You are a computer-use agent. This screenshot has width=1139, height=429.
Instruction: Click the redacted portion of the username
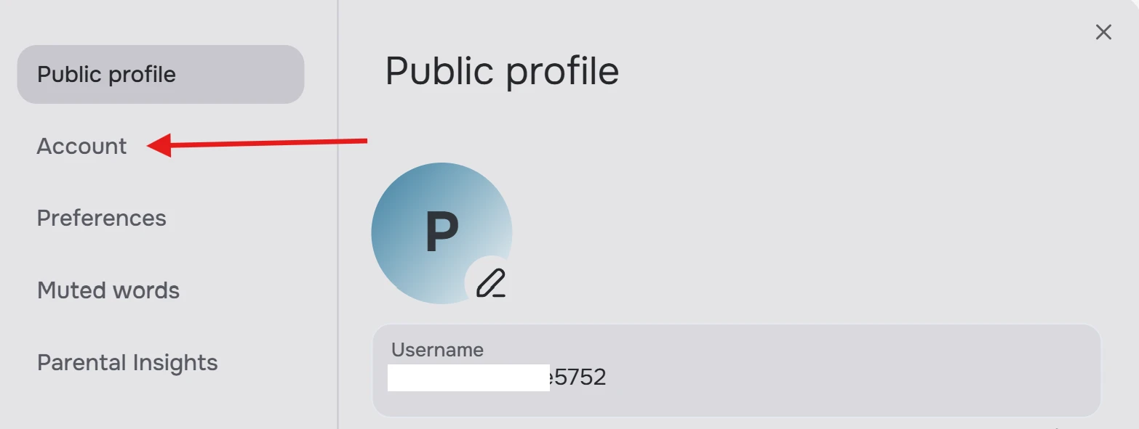tap(469, 377)
